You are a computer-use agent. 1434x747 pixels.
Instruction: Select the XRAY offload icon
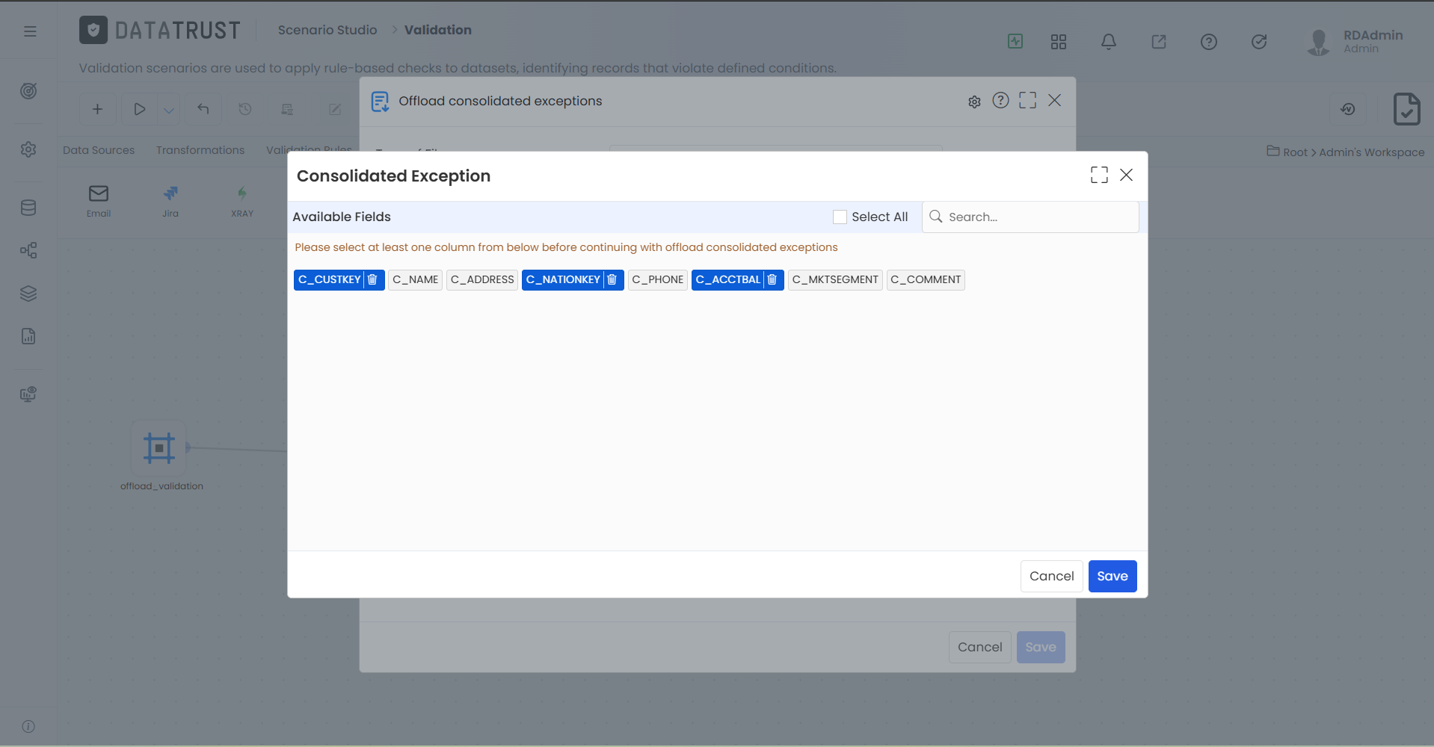242,201
